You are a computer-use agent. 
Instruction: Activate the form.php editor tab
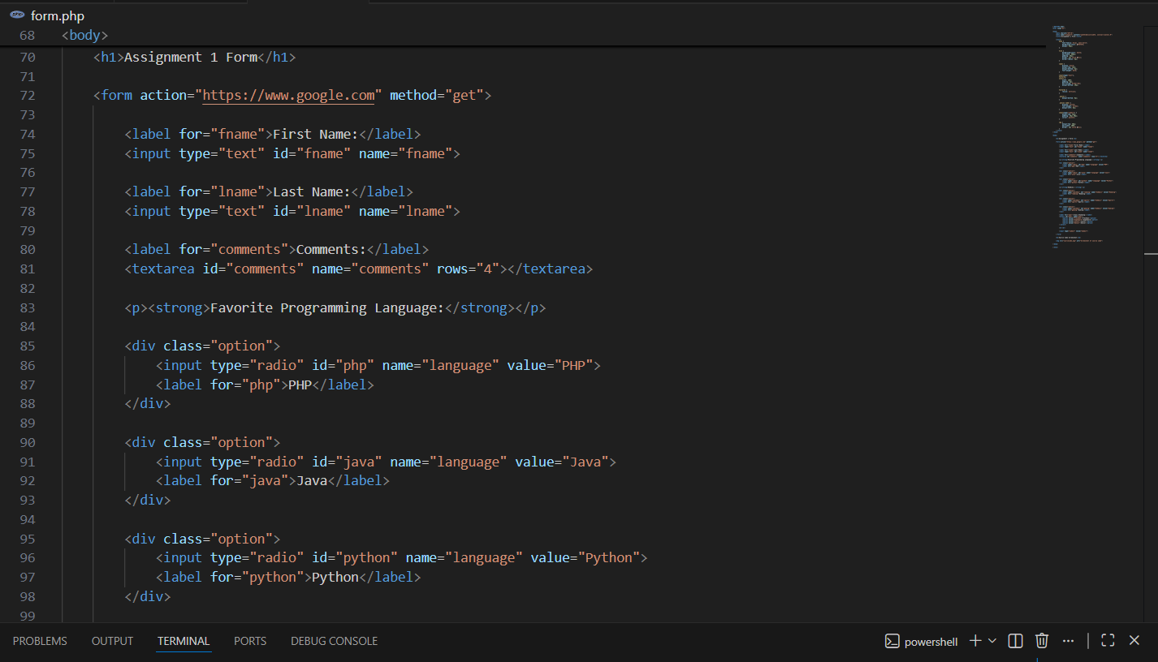tap(57, 15)
